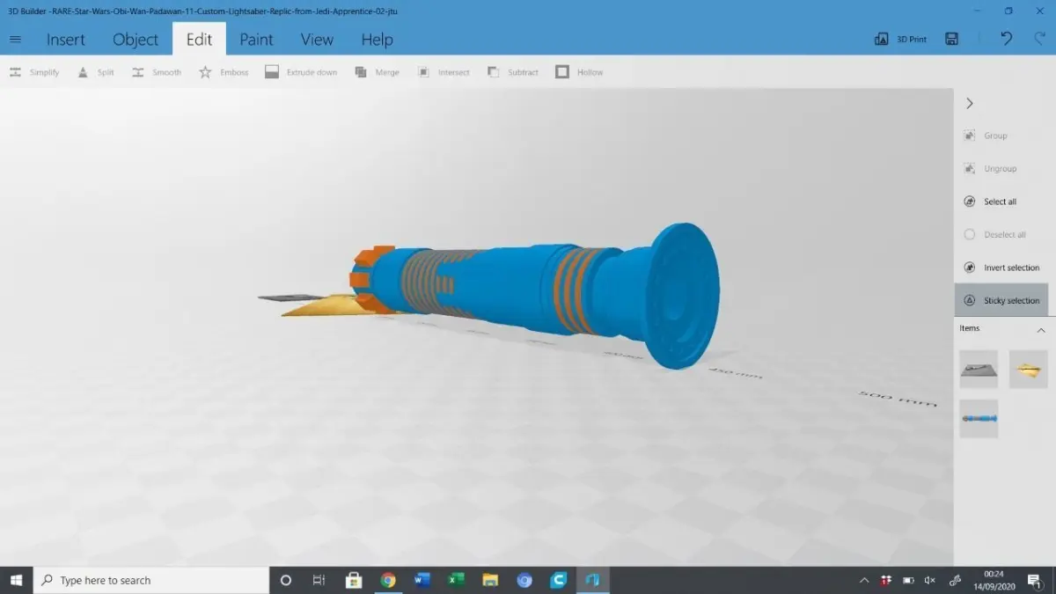Choose the Emboss tool

[224, 72]
